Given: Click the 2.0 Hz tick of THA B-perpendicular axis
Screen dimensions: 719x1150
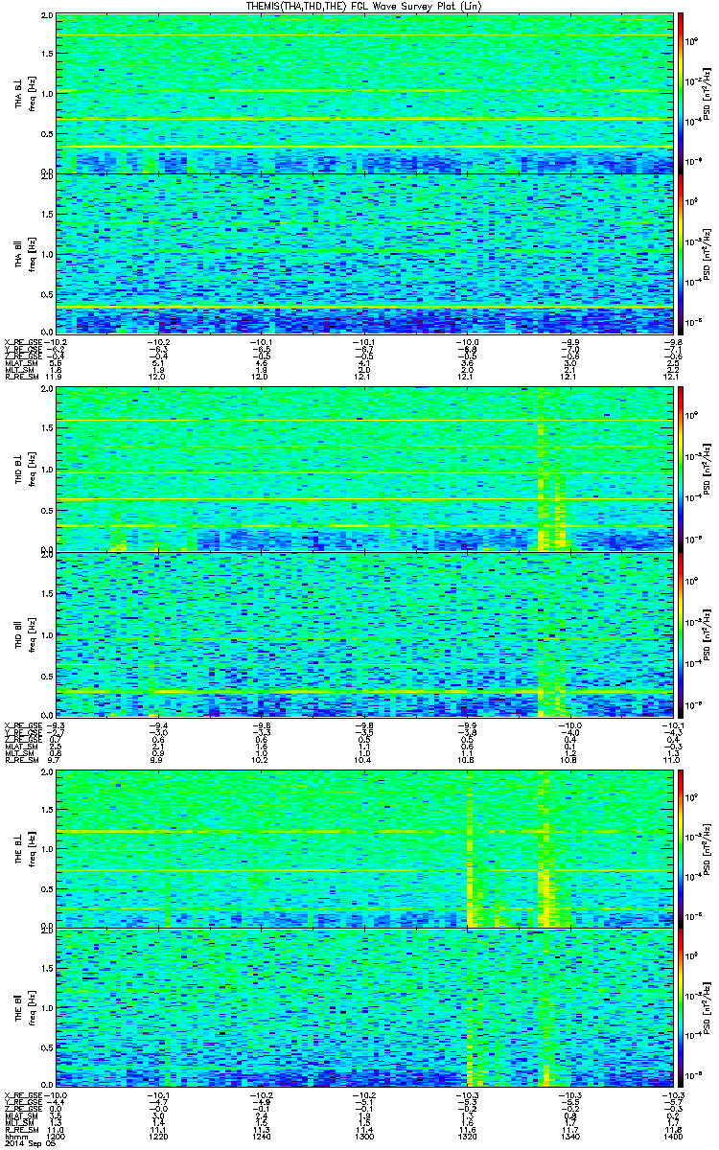Looking at the screenshot, I should [47, 17].
